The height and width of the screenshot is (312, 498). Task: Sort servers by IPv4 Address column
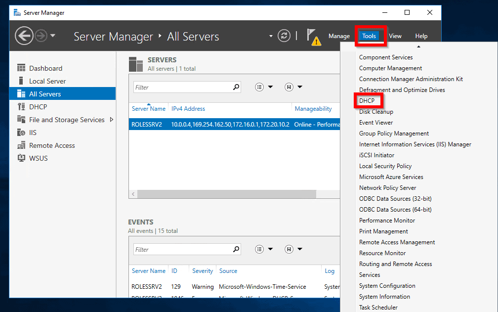pos(188,109)
